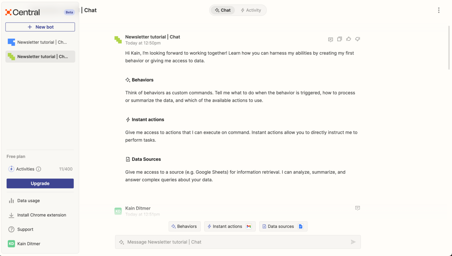Select the Chat tab

223,10
